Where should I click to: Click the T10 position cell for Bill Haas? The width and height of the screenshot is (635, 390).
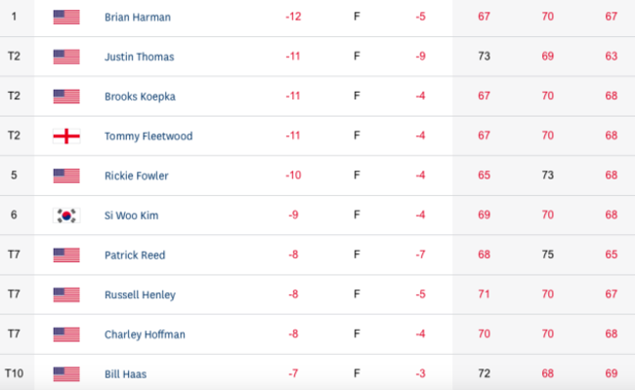click(x=14, y=373)
